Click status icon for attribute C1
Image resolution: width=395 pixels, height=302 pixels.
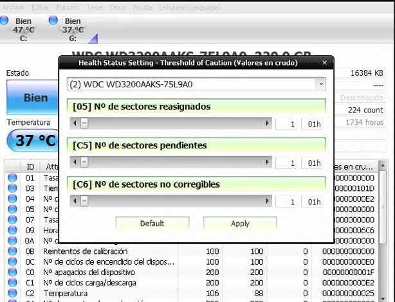pyautogui.click(x=12, y=283)
